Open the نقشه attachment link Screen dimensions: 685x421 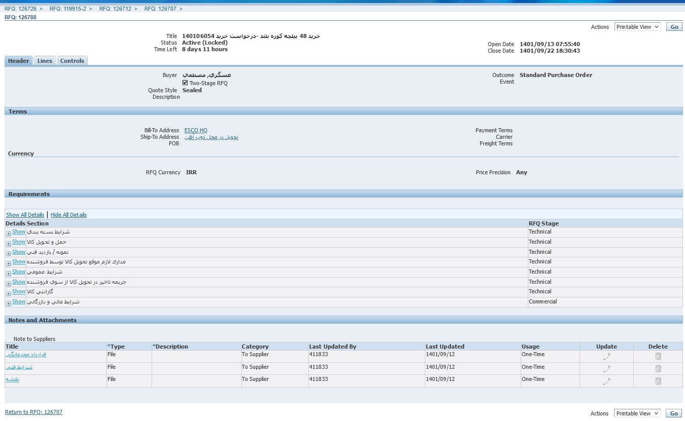point(13,379)
